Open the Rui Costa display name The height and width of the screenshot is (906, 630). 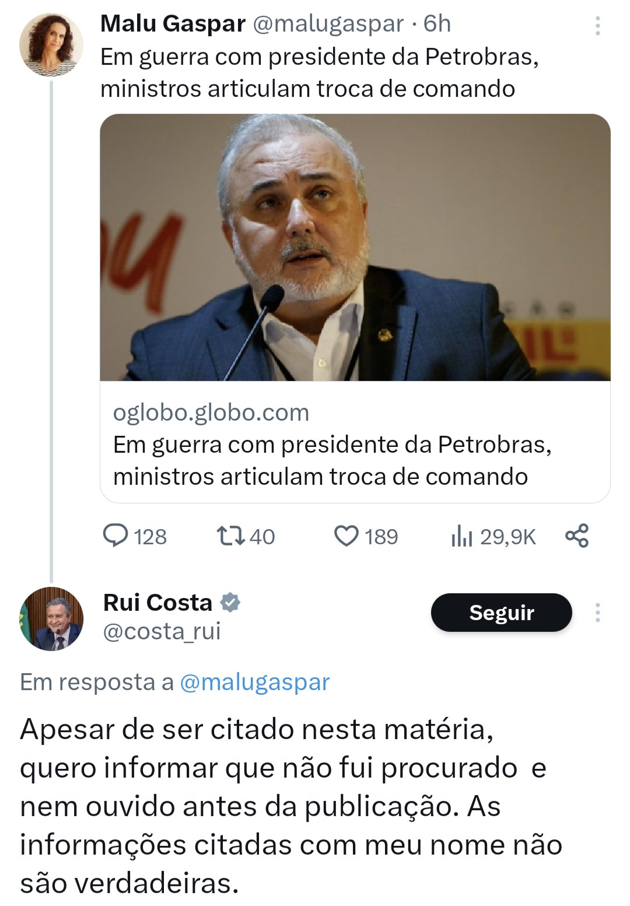click(157, 603)
